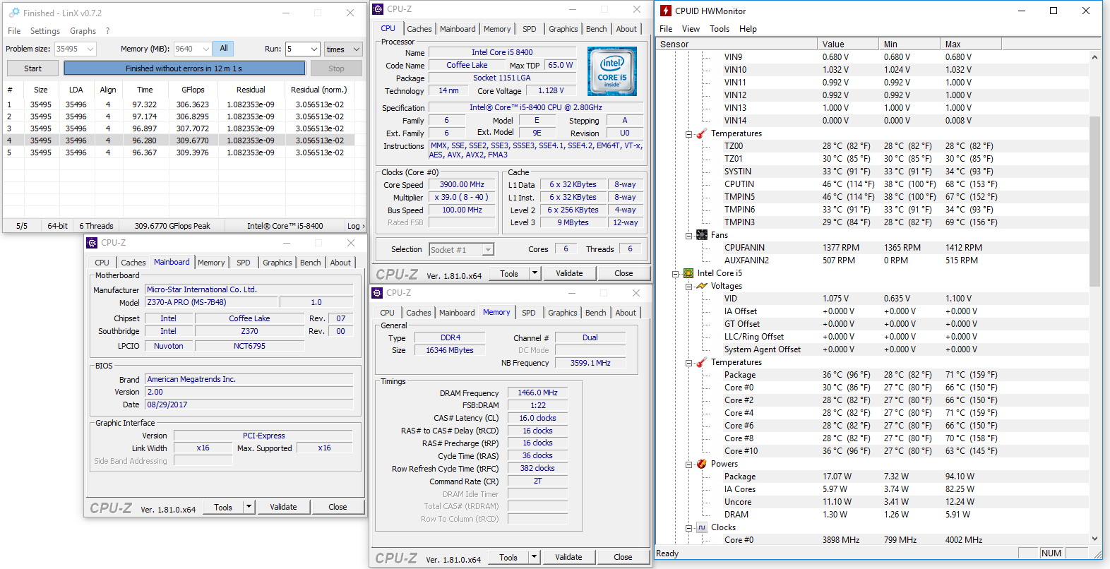
Task: Collapse the Fans node in sensor tree
Action: tap(688, 235)
